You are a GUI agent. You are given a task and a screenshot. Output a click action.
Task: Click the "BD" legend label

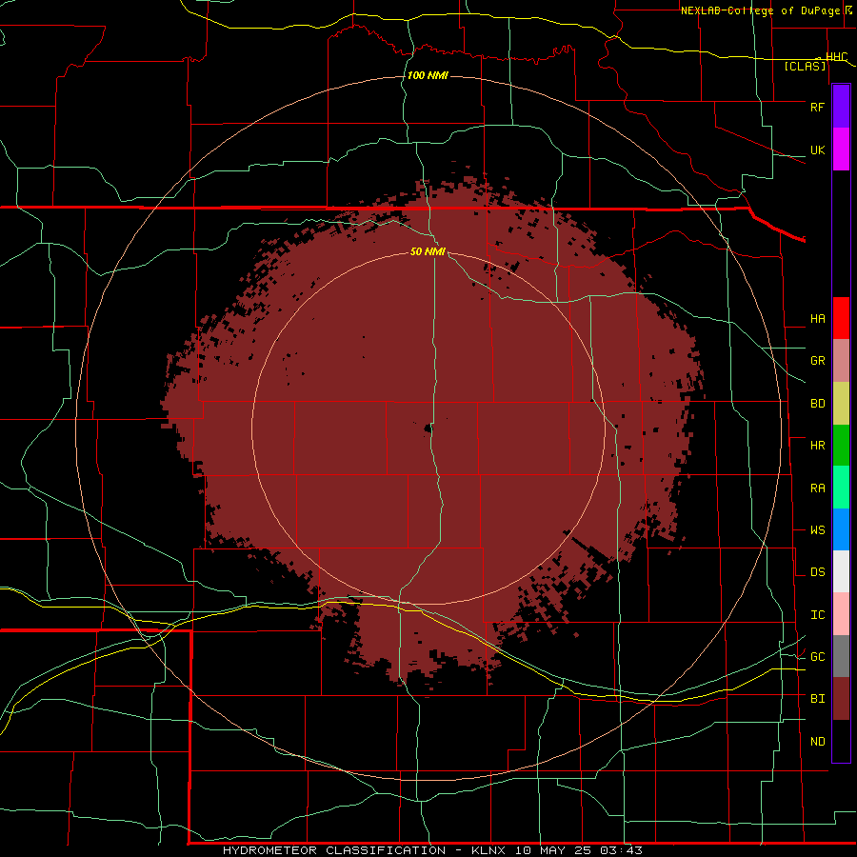tap(817, 404)
